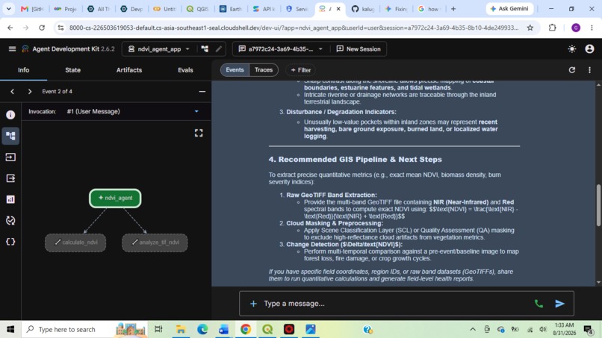The width and height of the screenshot is (602, 338).
Task: Refresh the events panel
Action: 571,70
